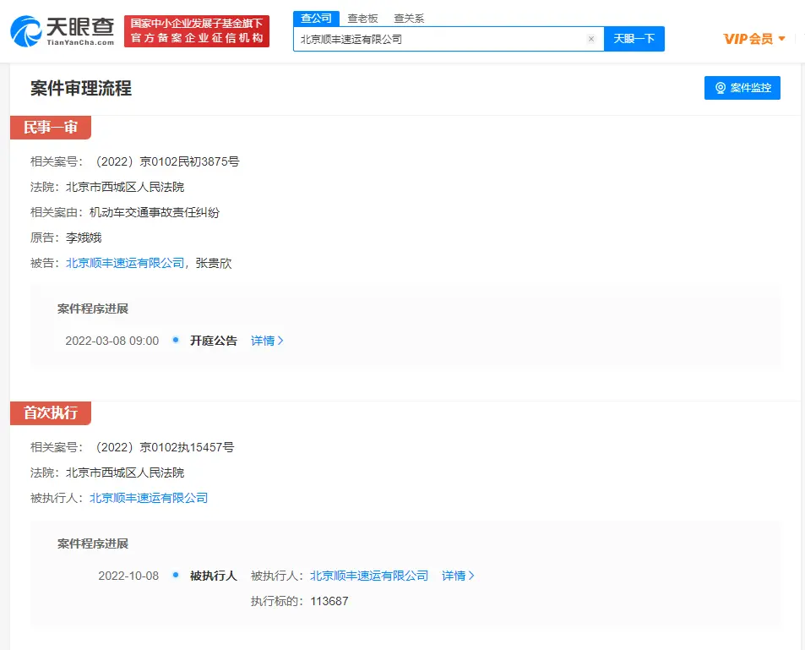The height and width of the screenshot is (650, 805).
Task: Click defendant name 张贵欣
Action: 214,263
